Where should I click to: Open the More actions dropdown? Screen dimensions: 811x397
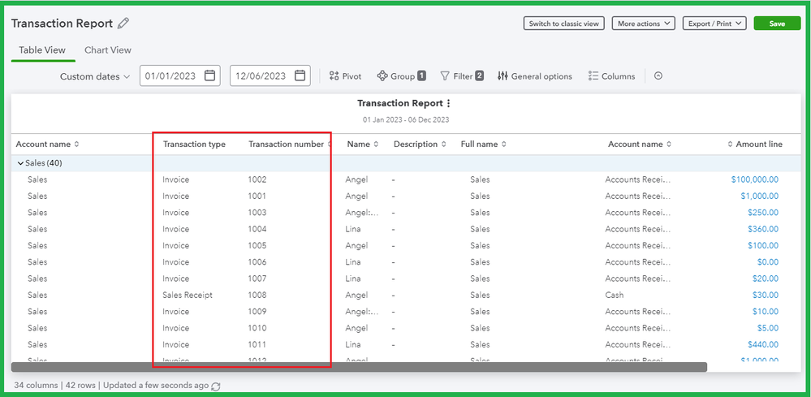click(644, 24)
